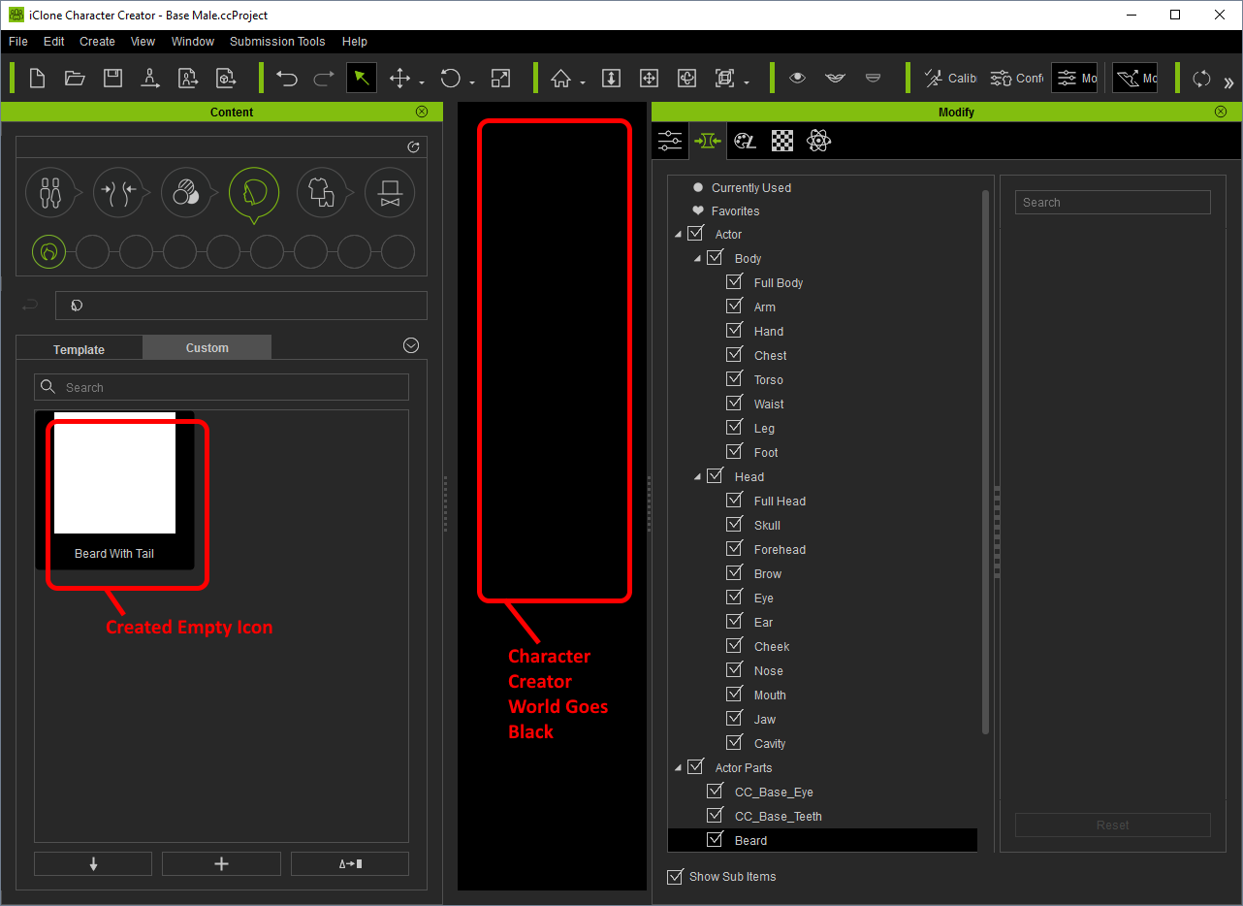Image resolution: width=1243 pixels, height=906 pixels.
Task: Click the Save icon in the toolbar
Action: pyautogui.click(x=112, y=78)
